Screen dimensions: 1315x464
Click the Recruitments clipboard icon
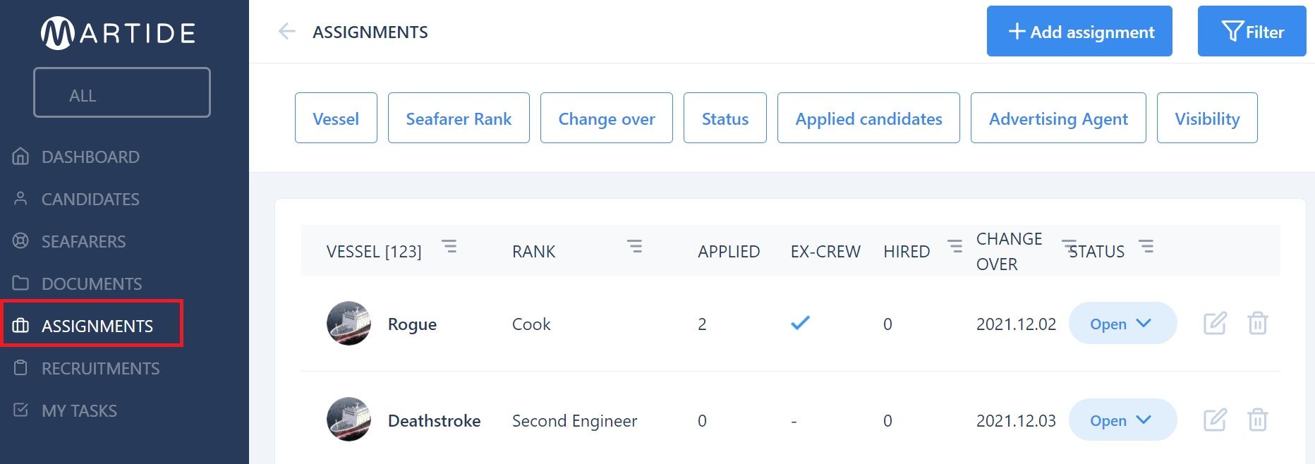tap(20, 367)
